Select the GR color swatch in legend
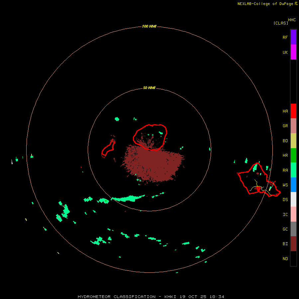 293,126
